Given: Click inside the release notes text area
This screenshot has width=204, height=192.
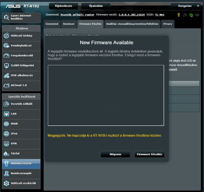Looking at the screenshot, I should click(106, 95).
